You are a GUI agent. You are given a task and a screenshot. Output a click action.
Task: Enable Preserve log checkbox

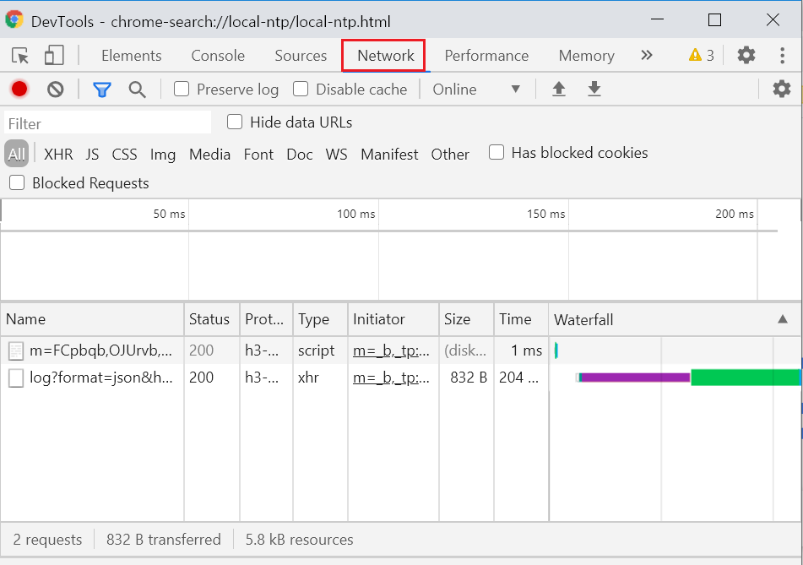[x=182, y=90]
